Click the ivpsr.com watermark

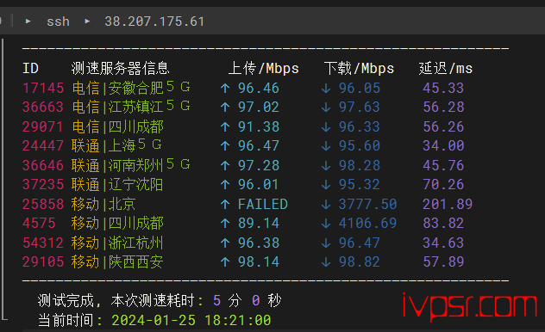(x=470, y=306)
